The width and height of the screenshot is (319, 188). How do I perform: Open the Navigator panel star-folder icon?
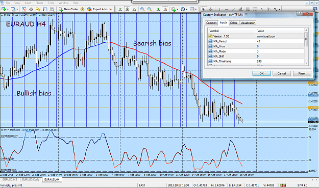(x=38, y=9)
